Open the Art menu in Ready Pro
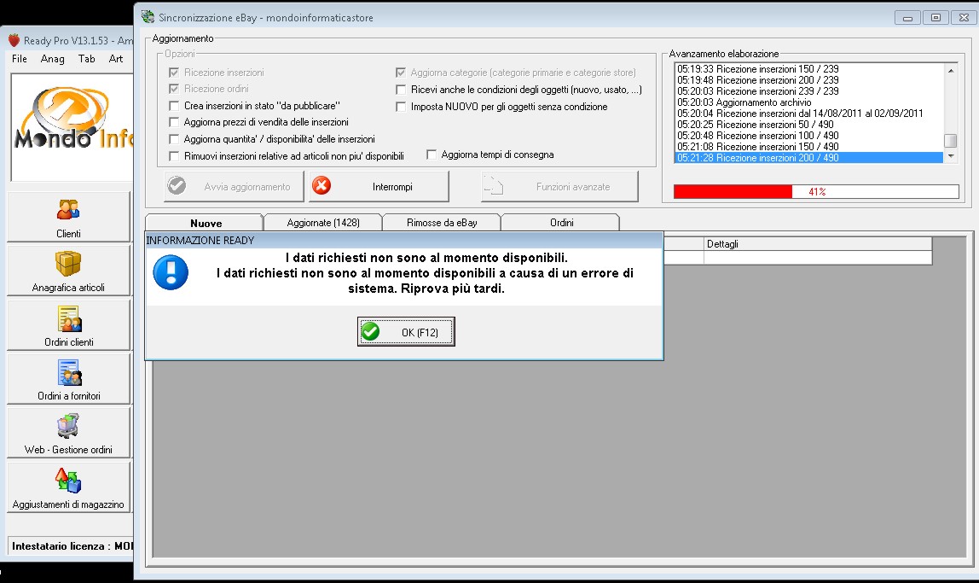 pos(115,59)
